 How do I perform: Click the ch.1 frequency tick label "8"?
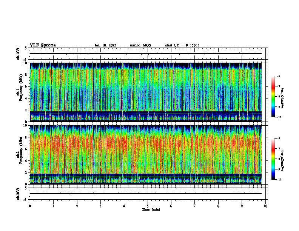pyautogui.click(x=26, y=75)
